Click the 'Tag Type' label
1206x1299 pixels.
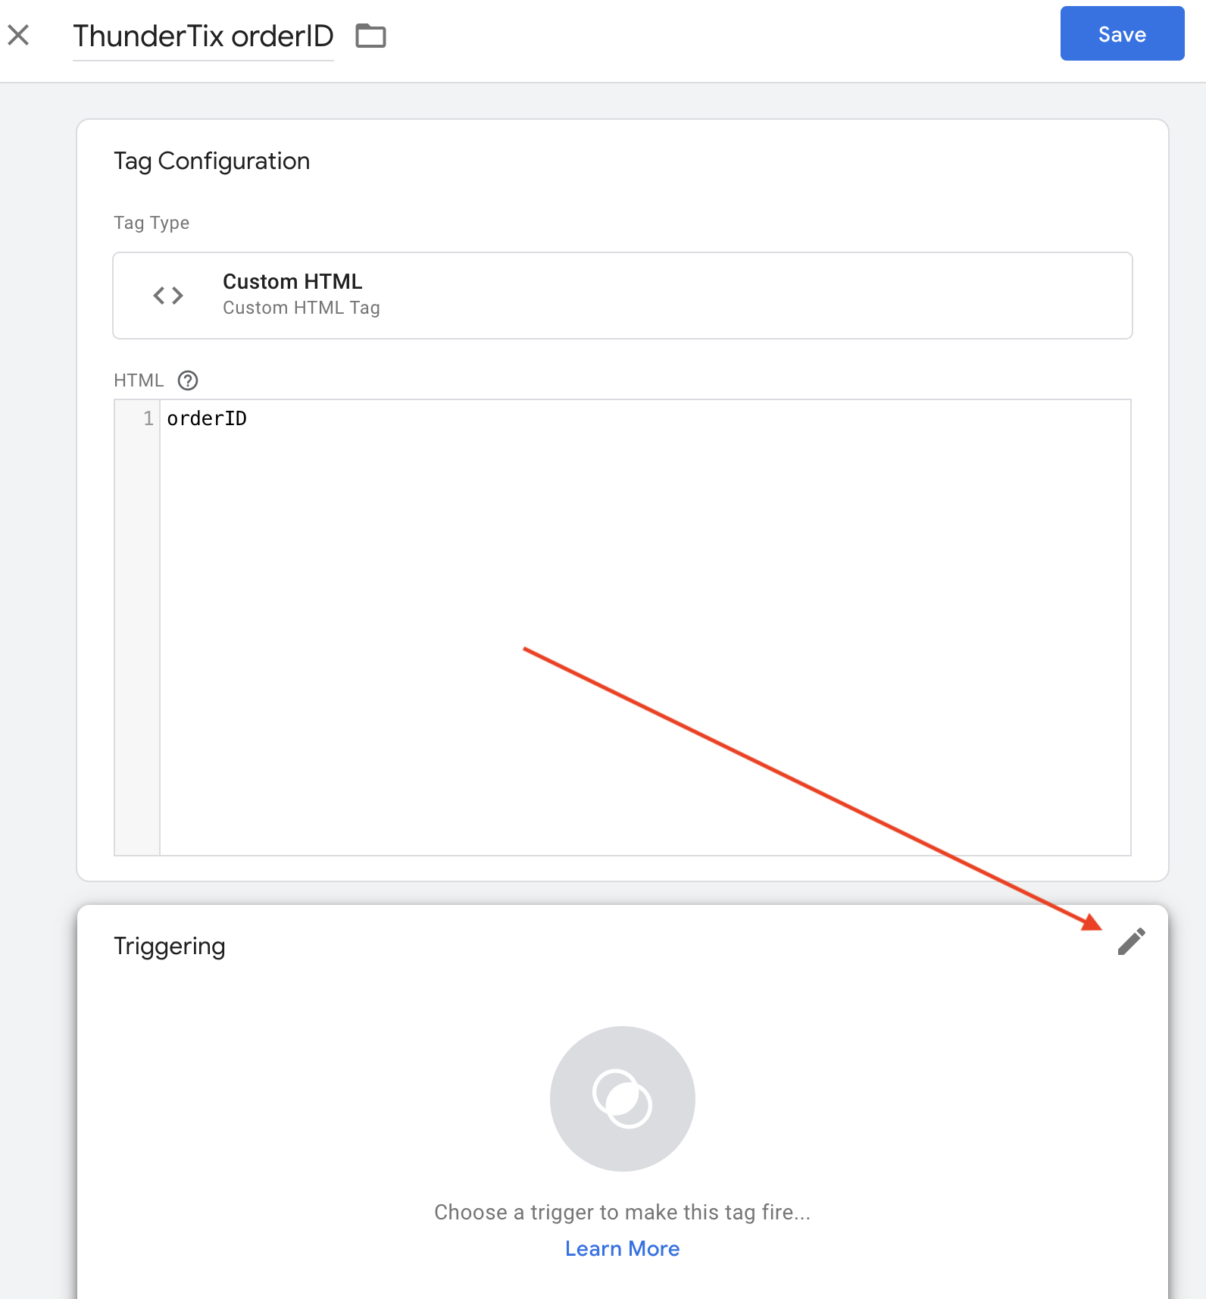152,223
